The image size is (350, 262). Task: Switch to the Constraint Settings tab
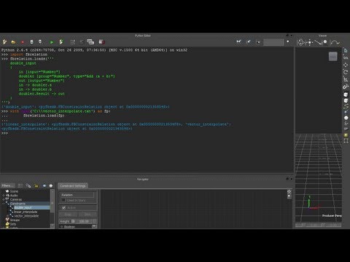pyautogui.click(x=73, y=186)
